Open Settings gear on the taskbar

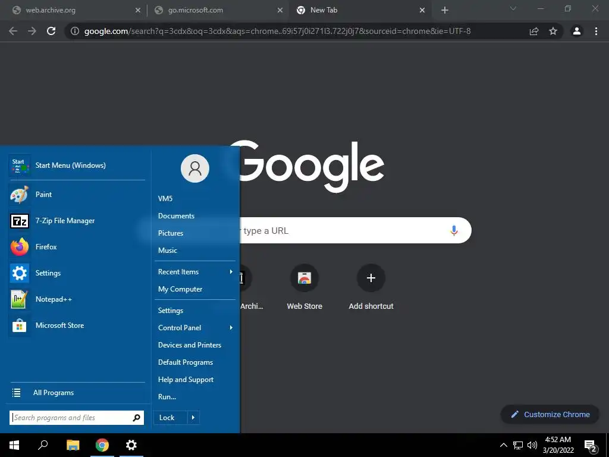[131, 445]
